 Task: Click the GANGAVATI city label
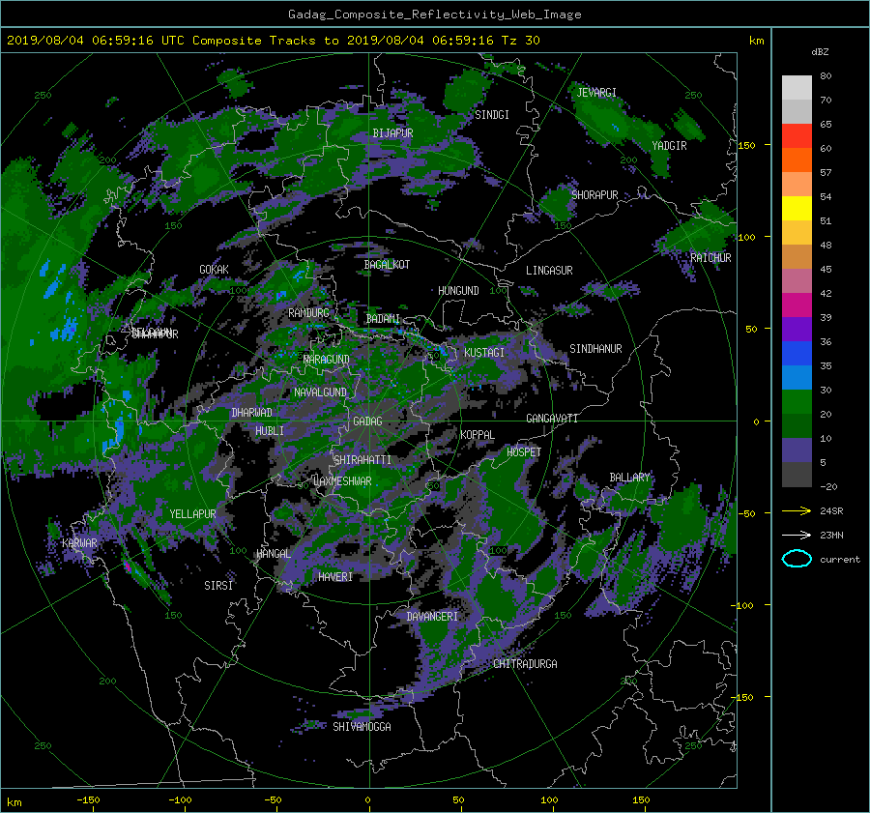tap(552, 418)
